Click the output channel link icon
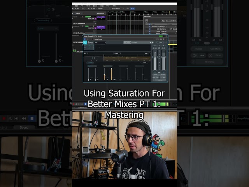 click(x=163, y=72)
